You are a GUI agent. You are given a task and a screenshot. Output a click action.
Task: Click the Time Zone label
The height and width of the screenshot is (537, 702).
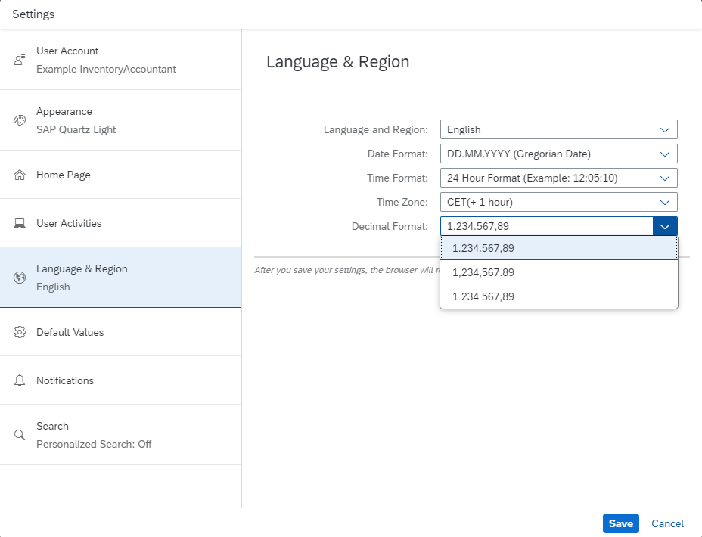pos(402,202)
